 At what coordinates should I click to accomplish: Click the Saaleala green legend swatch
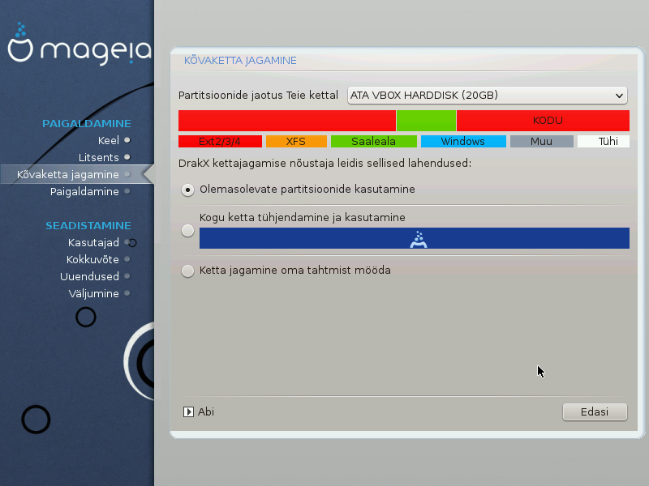click(x=374, y=141)
